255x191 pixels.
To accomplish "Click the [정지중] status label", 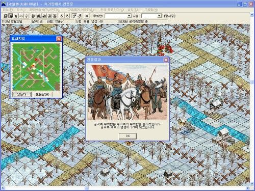I will [169, 16].
